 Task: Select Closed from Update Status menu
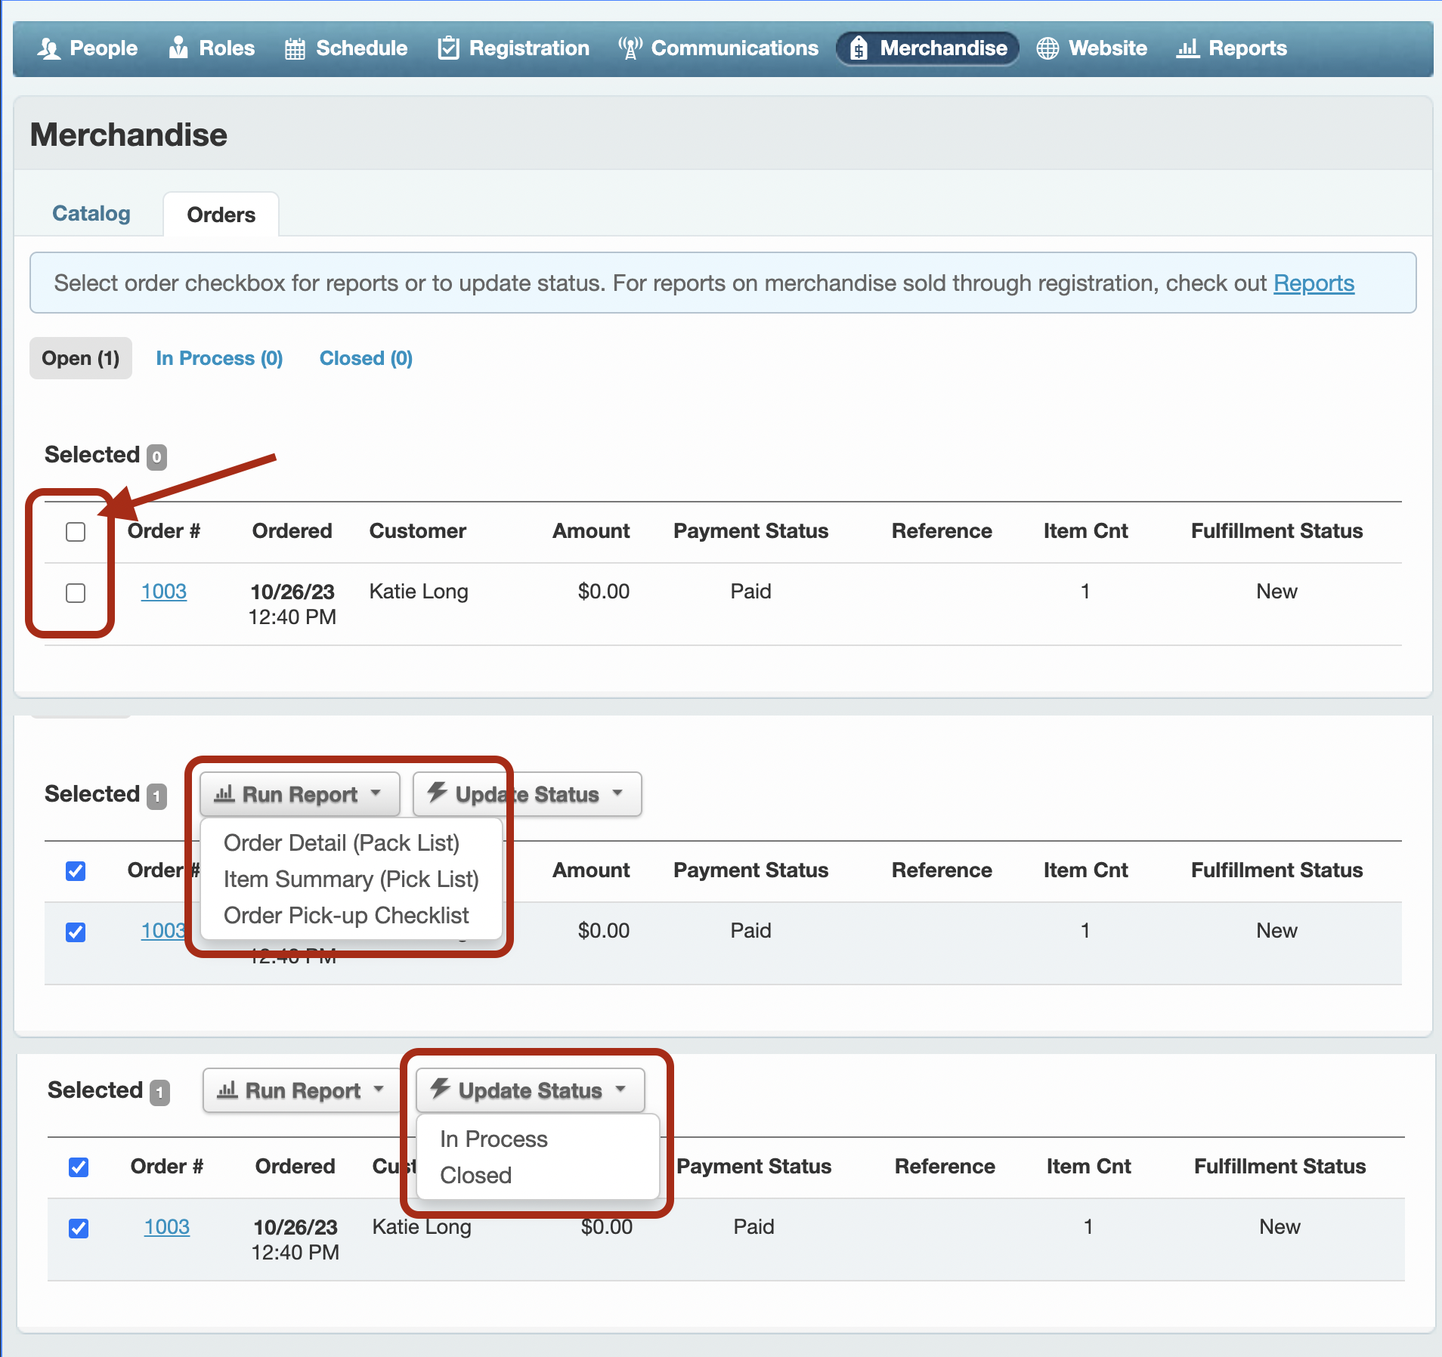476,1175
